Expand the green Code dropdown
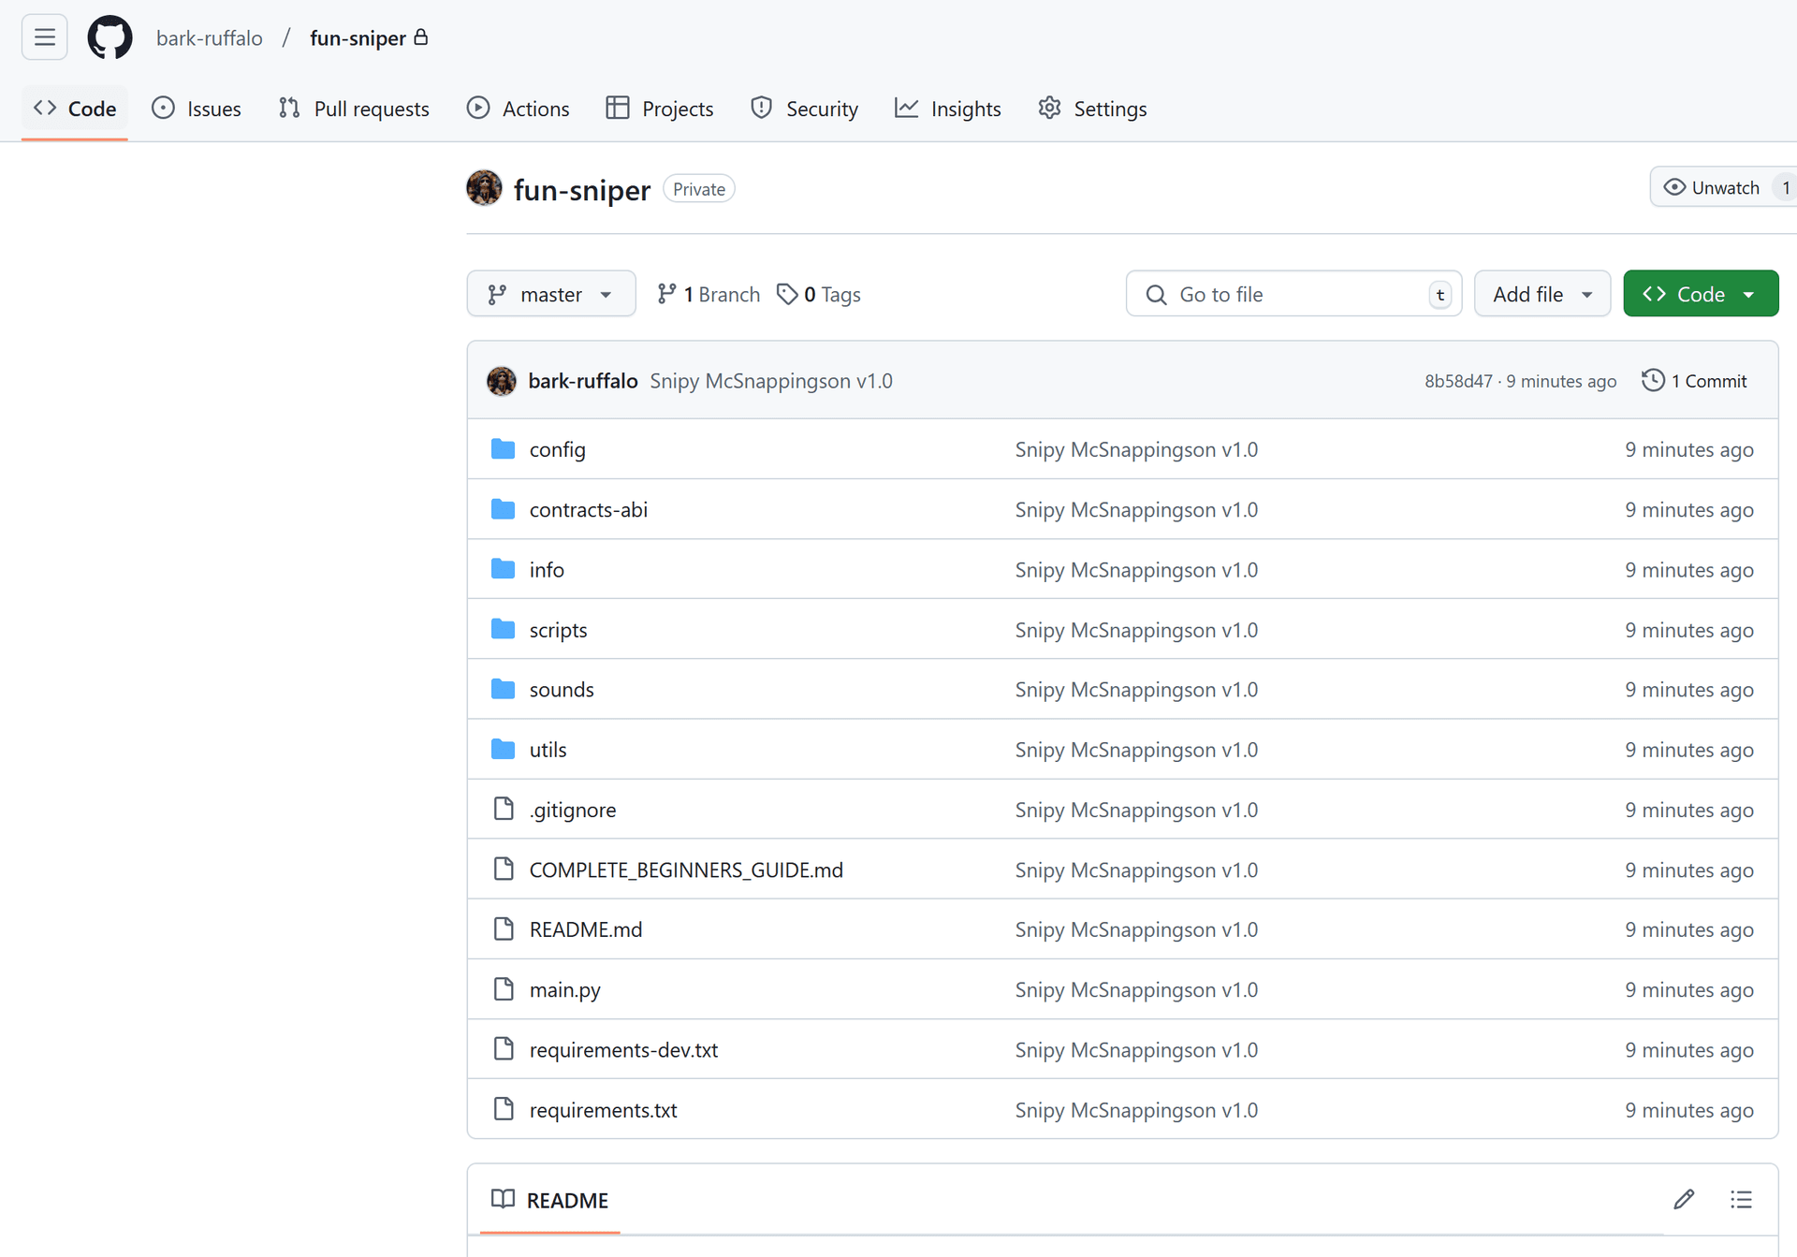The height and width of the screenshot is (1257, 1797). point(1700,294)
